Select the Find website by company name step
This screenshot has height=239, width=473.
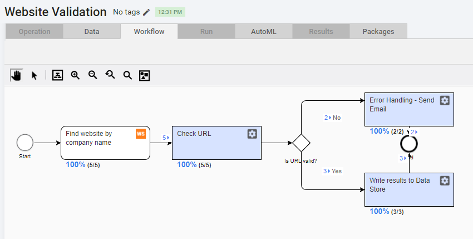click(x=105, y=143)
